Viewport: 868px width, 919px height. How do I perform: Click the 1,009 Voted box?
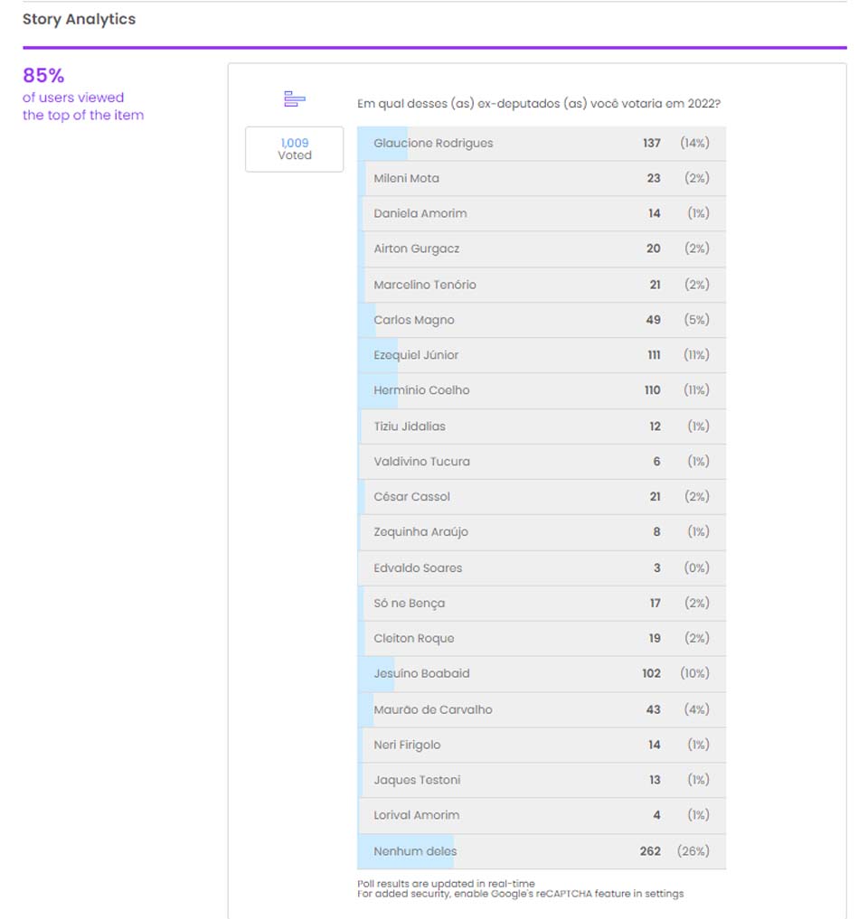(294, 149)
